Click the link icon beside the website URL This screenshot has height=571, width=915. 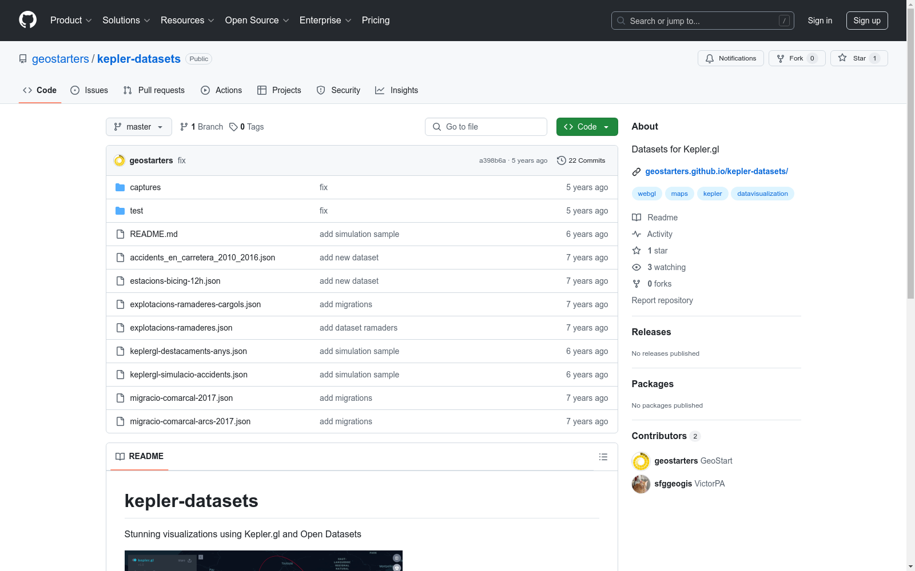tap(636, 172)
